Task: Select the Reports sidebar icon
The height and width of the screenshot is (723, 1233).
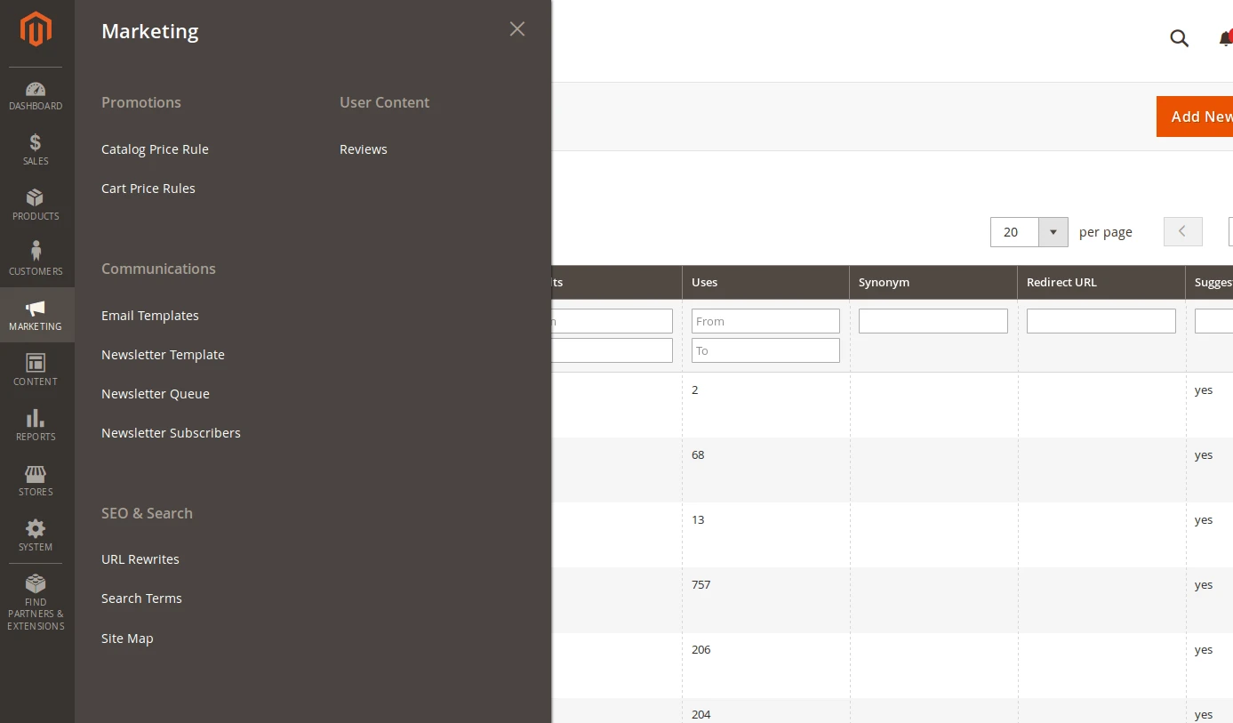Action: click(x=36, y=423)
